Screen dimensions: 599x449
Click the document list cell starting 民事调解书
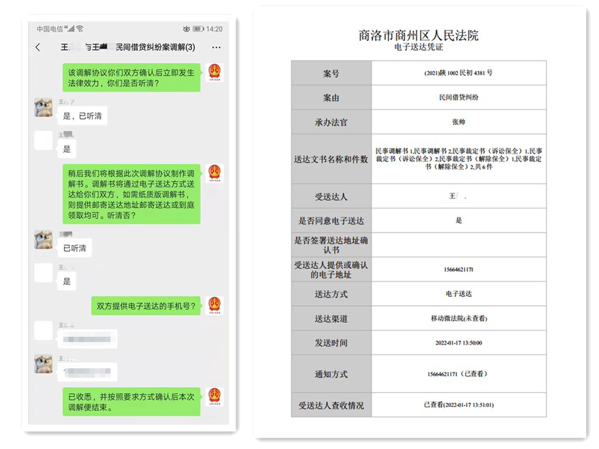tap(459, 159)
